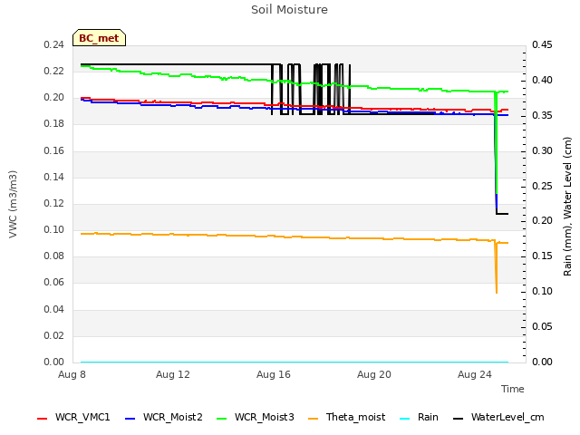Toggle the WCR_Moist2 legend entry
The height and width of the screenshot is (435, 580).
[164, 417]
